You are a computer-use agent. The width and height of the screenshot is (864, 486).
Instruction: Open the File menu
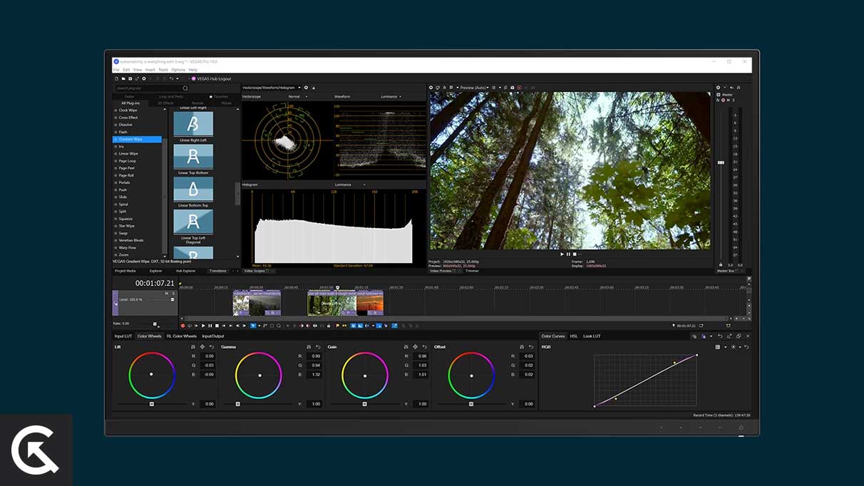[116, 70]
